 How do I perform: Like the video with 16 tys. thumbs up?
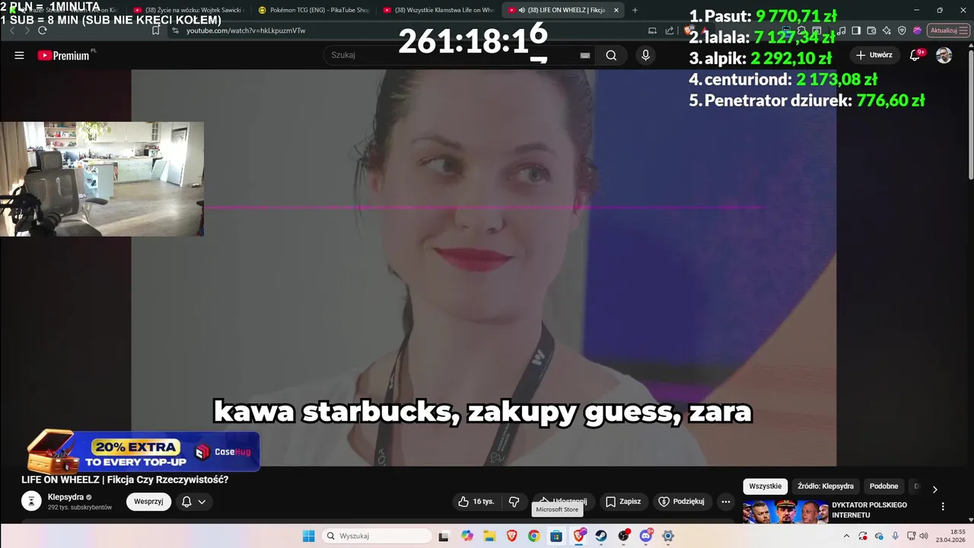[x=476, y=502]
